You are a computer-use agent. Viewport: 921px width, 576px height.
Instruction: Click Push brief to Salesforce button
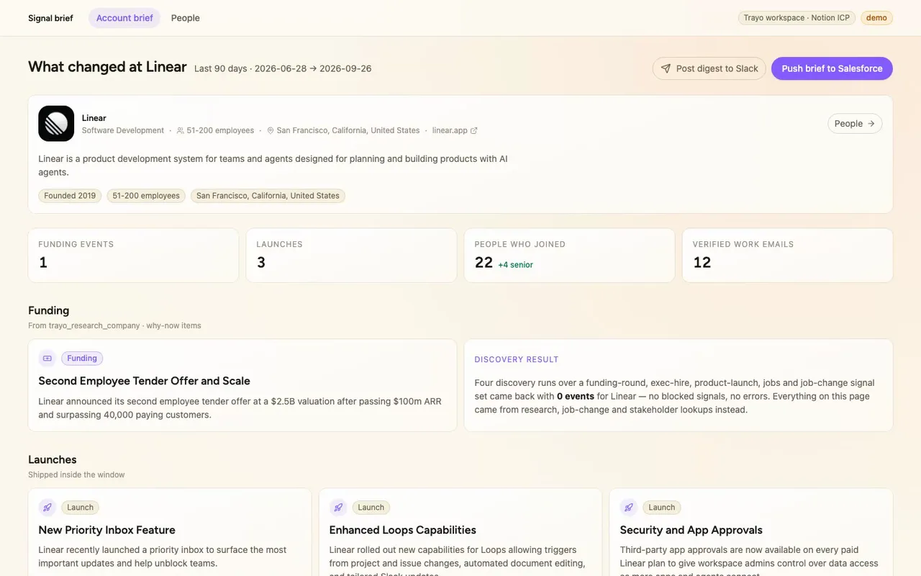[832, 68]
